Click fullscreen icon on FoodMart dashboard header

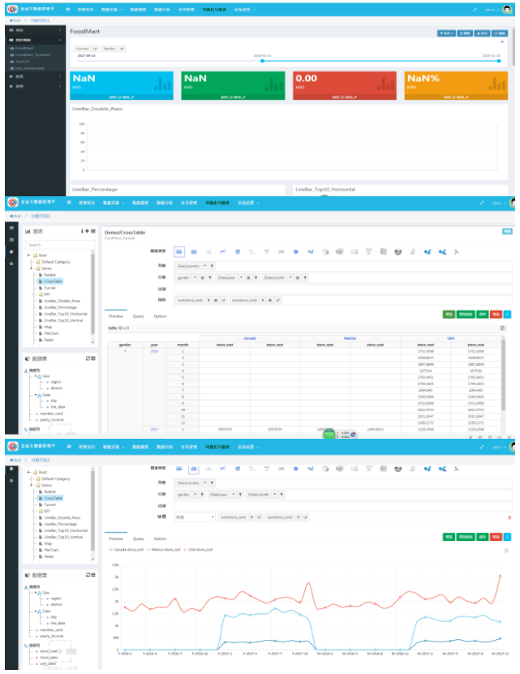475,10
